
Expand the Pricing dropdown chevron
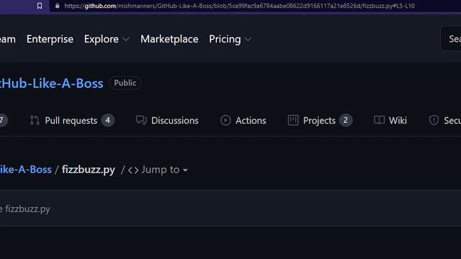coord(248,39)
